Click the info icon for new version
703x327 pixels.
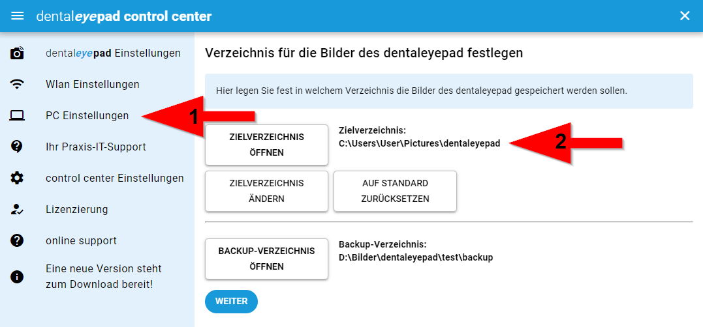[x=17, y=277]
